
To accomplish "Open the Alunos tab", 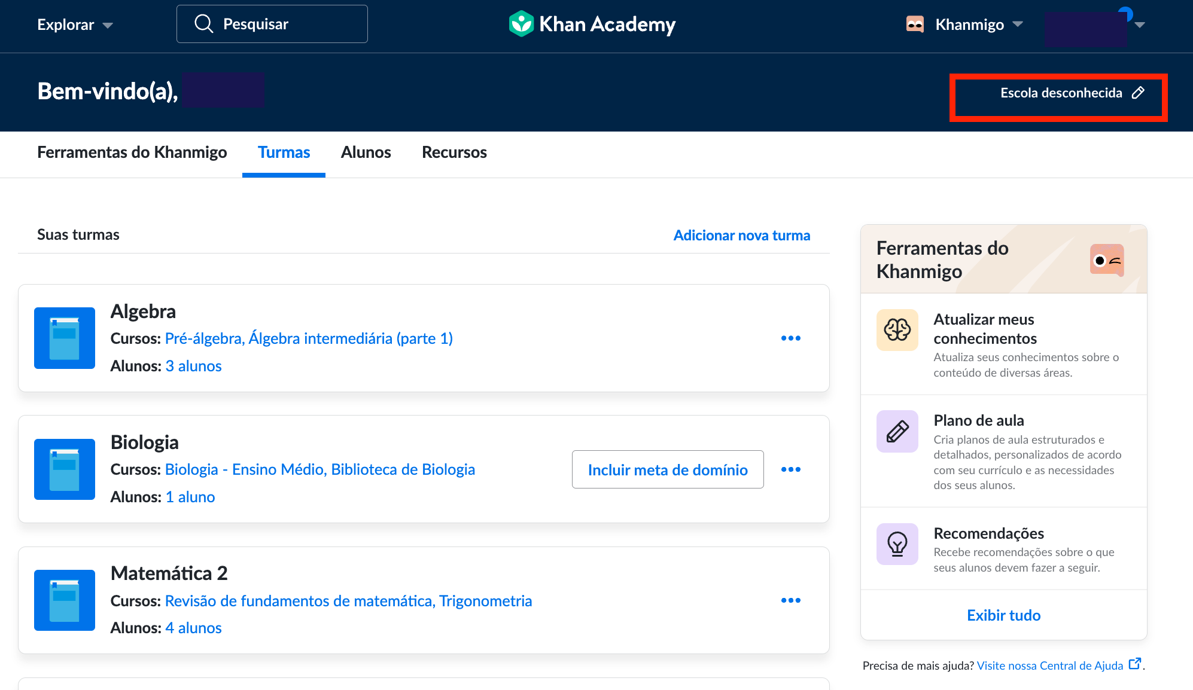I will coord(366,152).
